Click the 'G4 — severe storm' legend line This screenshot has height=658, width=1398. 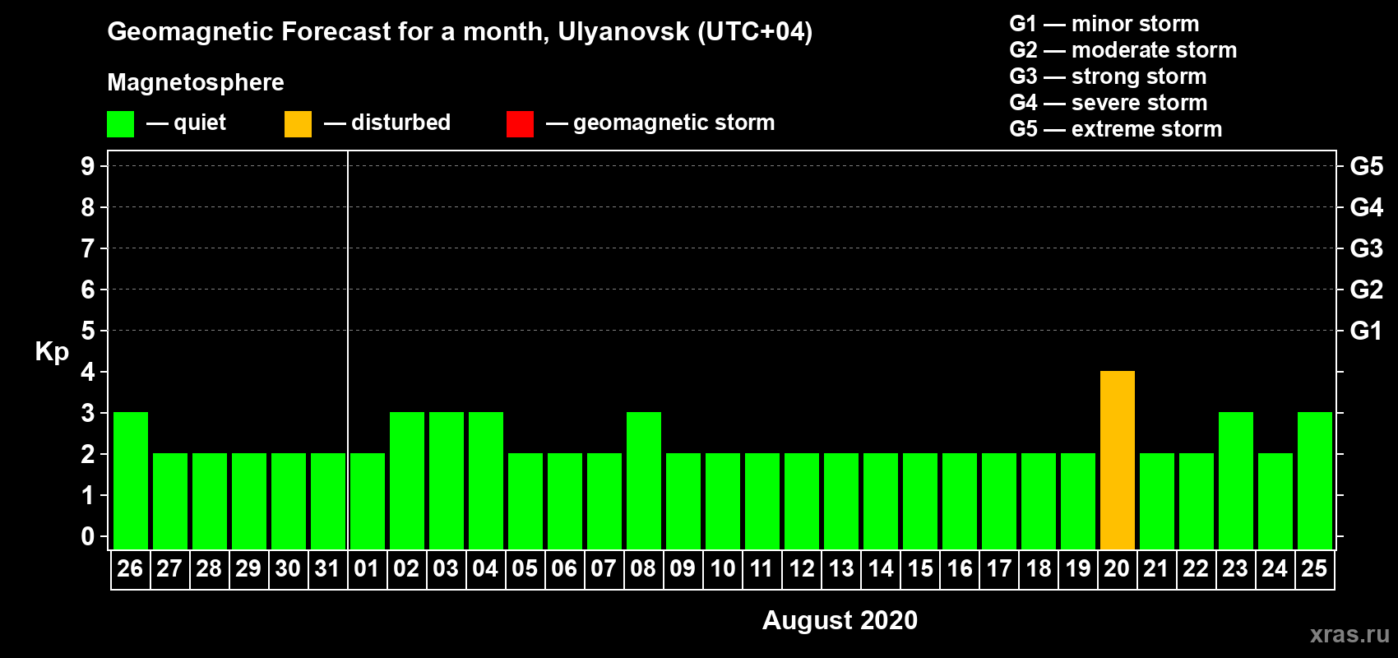1109,103
